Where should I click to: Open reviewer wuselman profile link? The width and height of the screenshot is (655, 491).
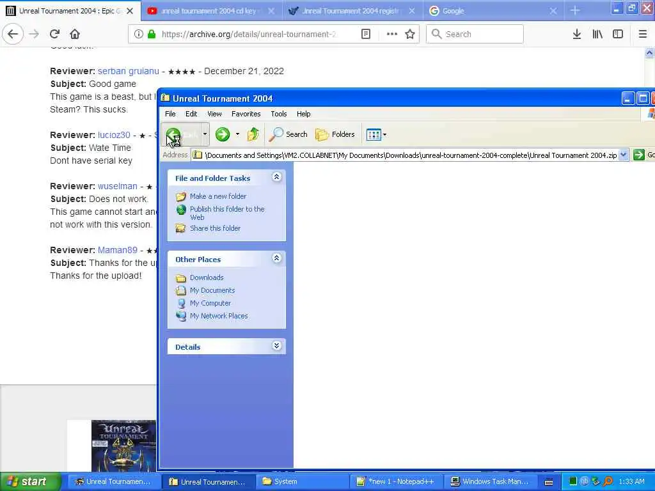[x=118, y=186]
